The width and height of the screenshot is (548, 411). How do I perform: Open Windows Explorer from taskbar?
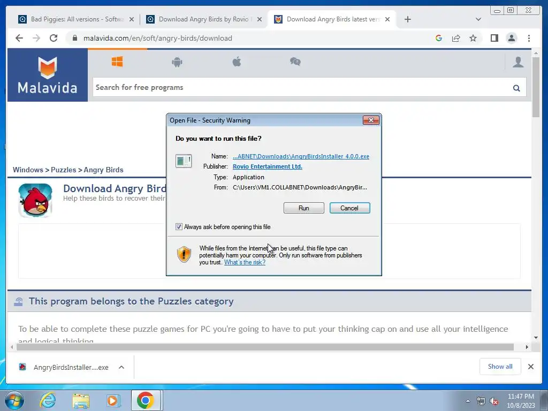tap(81, 400)
